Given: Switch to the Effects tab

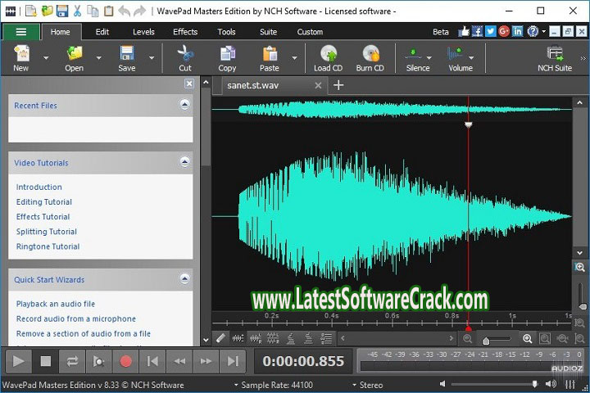Looking at the screenshot, I should [185, 32].
